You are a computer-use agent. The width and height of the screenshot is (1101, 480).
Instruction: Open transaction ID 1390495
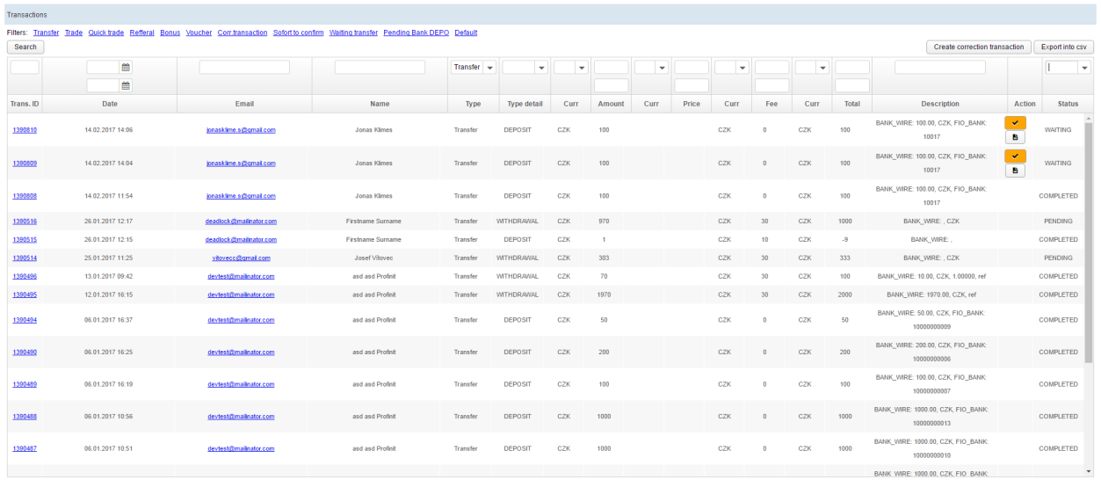pos(25,295)
